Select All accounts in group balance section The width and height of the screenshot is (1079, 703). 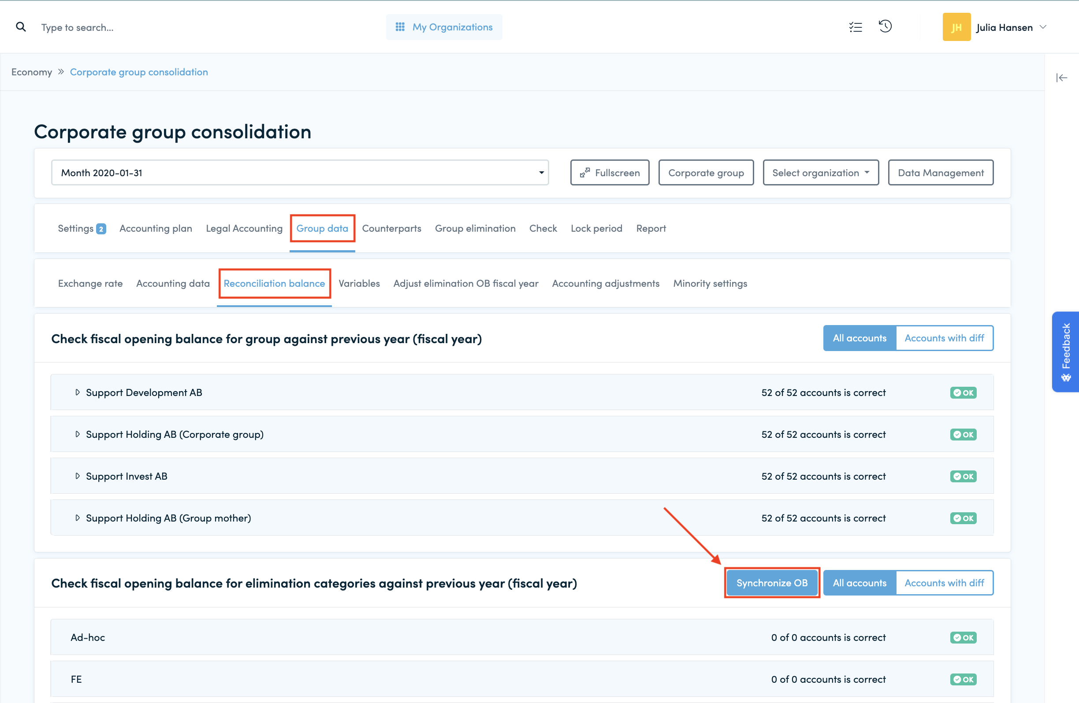click(859, 338)
